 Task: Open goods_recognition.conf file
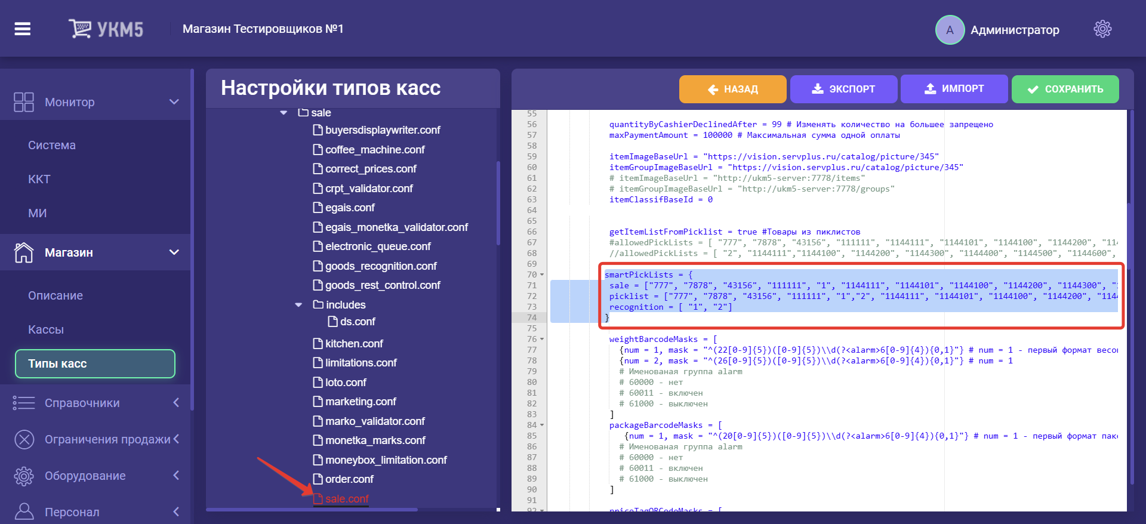point(381,266)
